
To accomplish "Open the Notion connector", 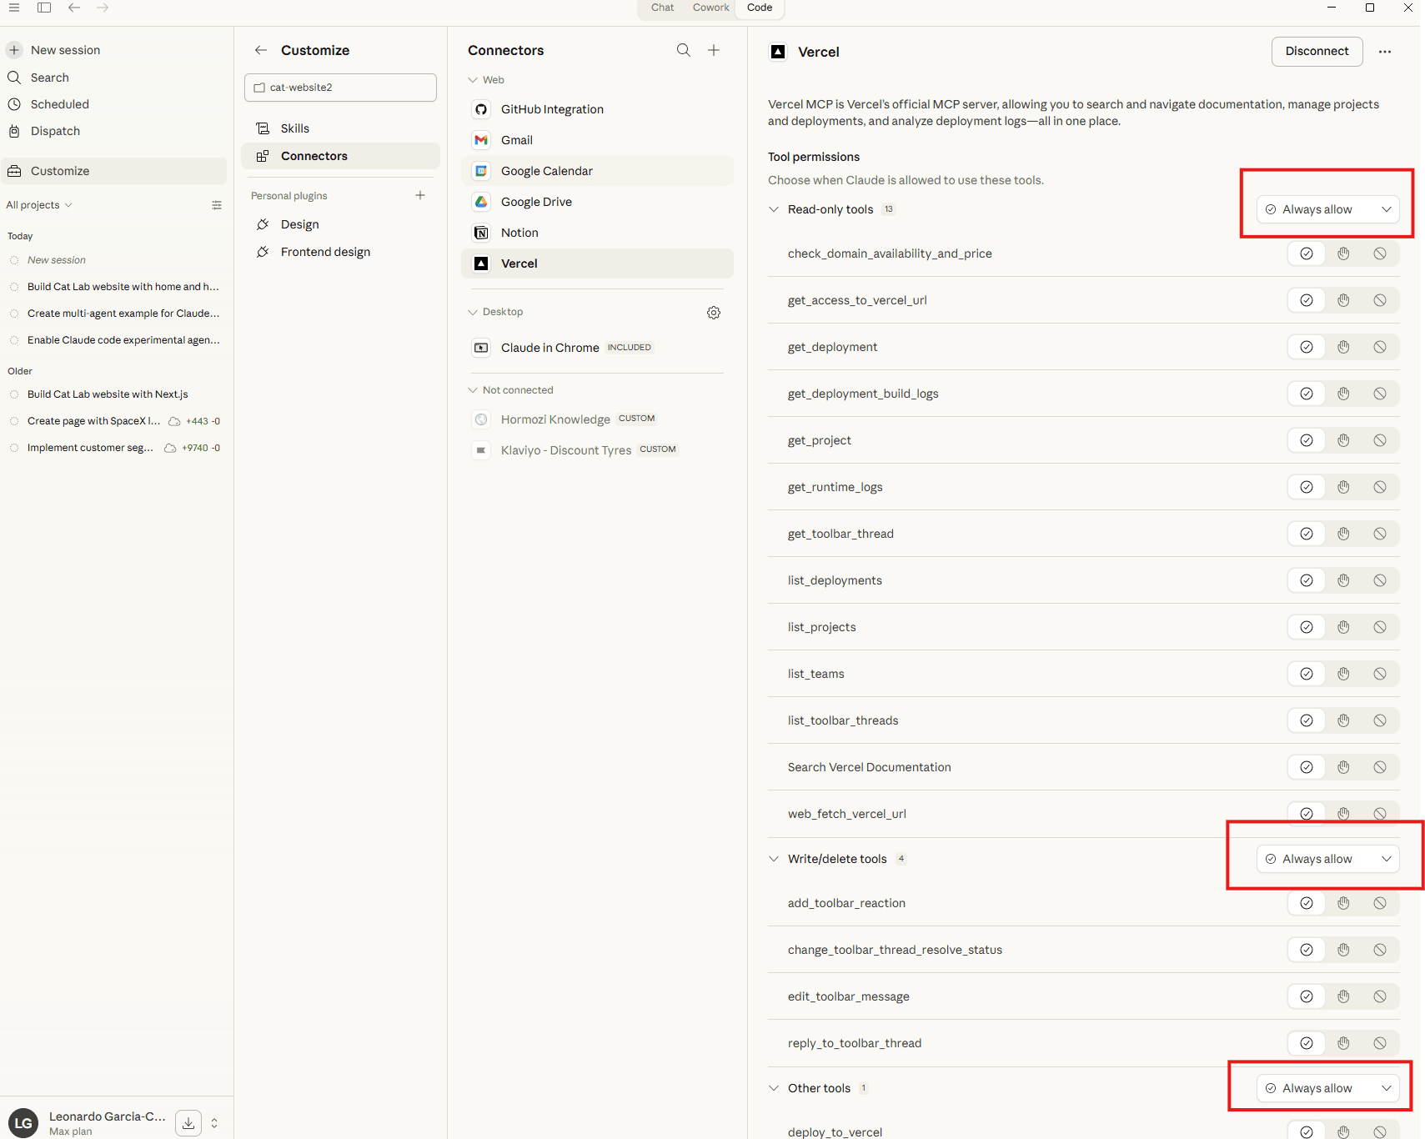I will pos(597,233).
